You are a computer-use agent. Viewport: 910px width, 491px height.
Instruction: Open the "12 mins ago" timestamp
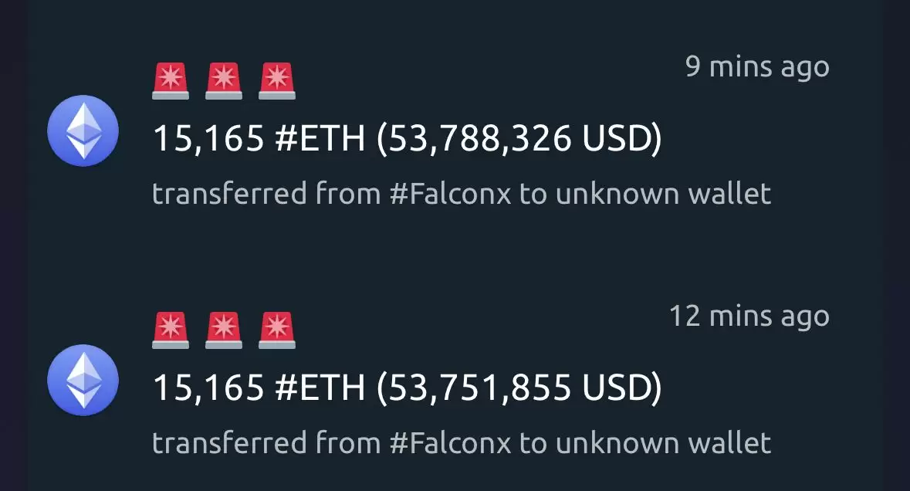pos(749,317)
